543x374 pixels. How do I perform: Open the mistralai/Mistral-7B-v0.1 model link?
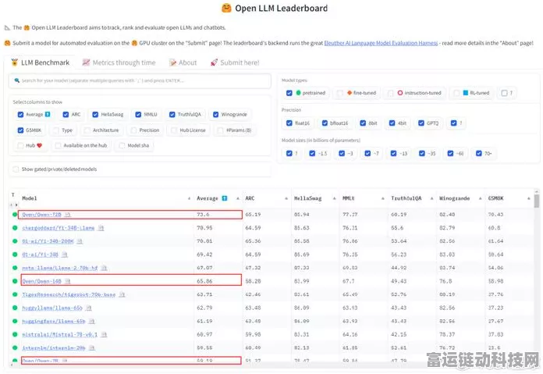(60, 334)
